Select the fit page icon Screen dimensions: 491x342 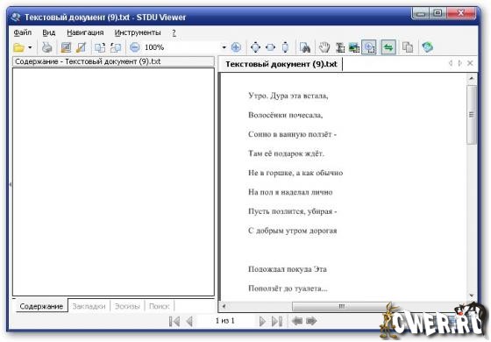pos(255,47)
